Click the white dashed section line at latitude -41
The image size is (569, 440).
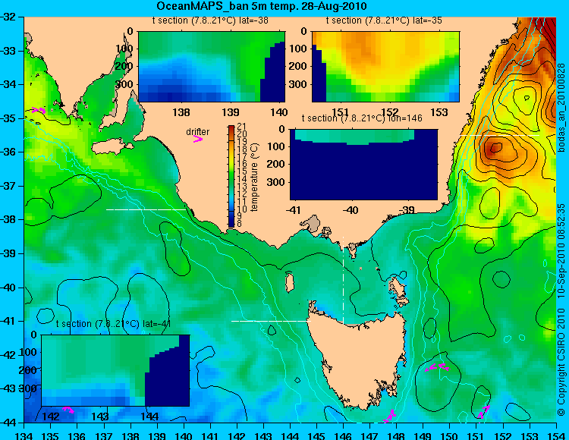coord(271,321)
